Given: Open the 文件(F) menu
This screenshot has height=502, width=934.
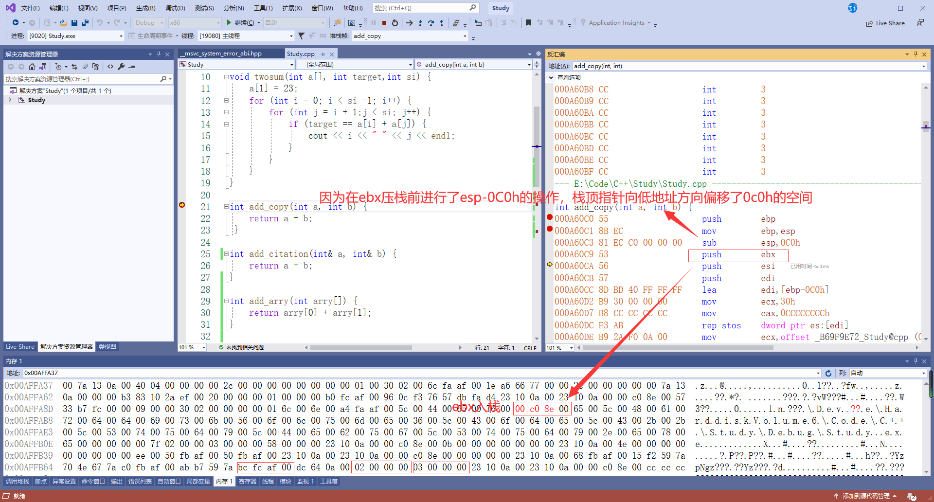Looking at the screenshot, I should (30, 8).
